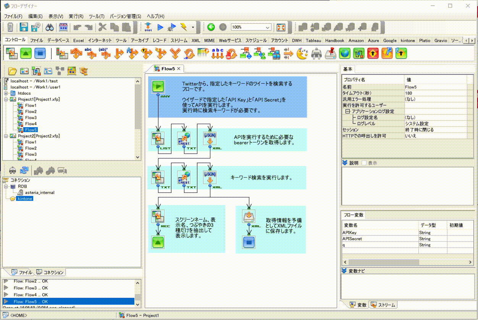Click the first REST component on canvas
Image resolution: width=478 pixels, height=320 pixels.
(x=184, y=138)
